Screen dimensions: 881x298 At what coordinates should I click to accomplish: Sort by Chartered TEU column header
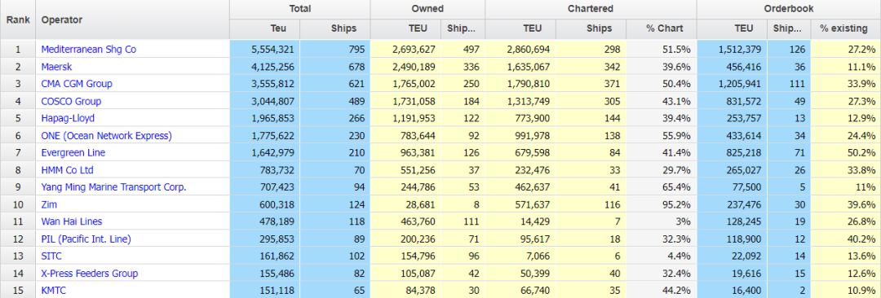[520, 29]
